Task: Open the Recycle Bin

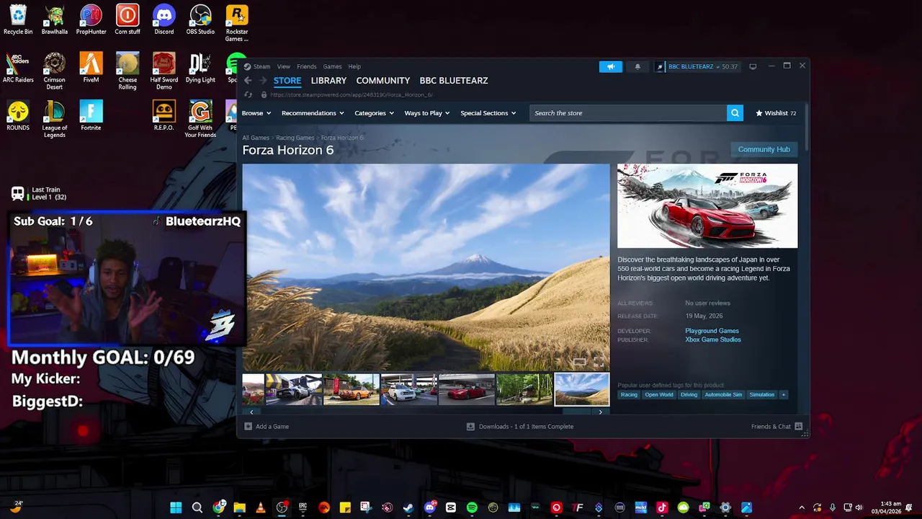Action: click(x=18, y=20)
